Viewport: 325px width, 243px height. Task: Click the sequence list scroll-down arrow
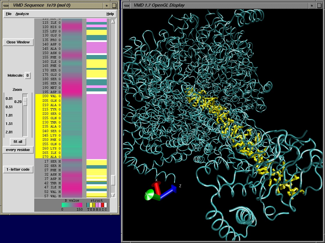113,195
